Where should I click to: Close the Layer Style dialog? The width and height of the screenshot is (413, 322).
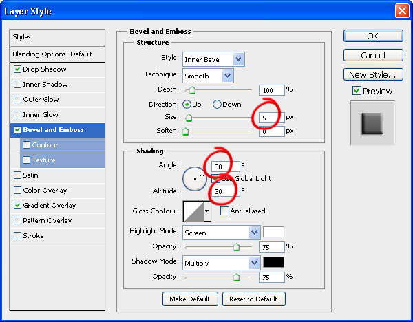pyautogui.click(x=402, y=11)
